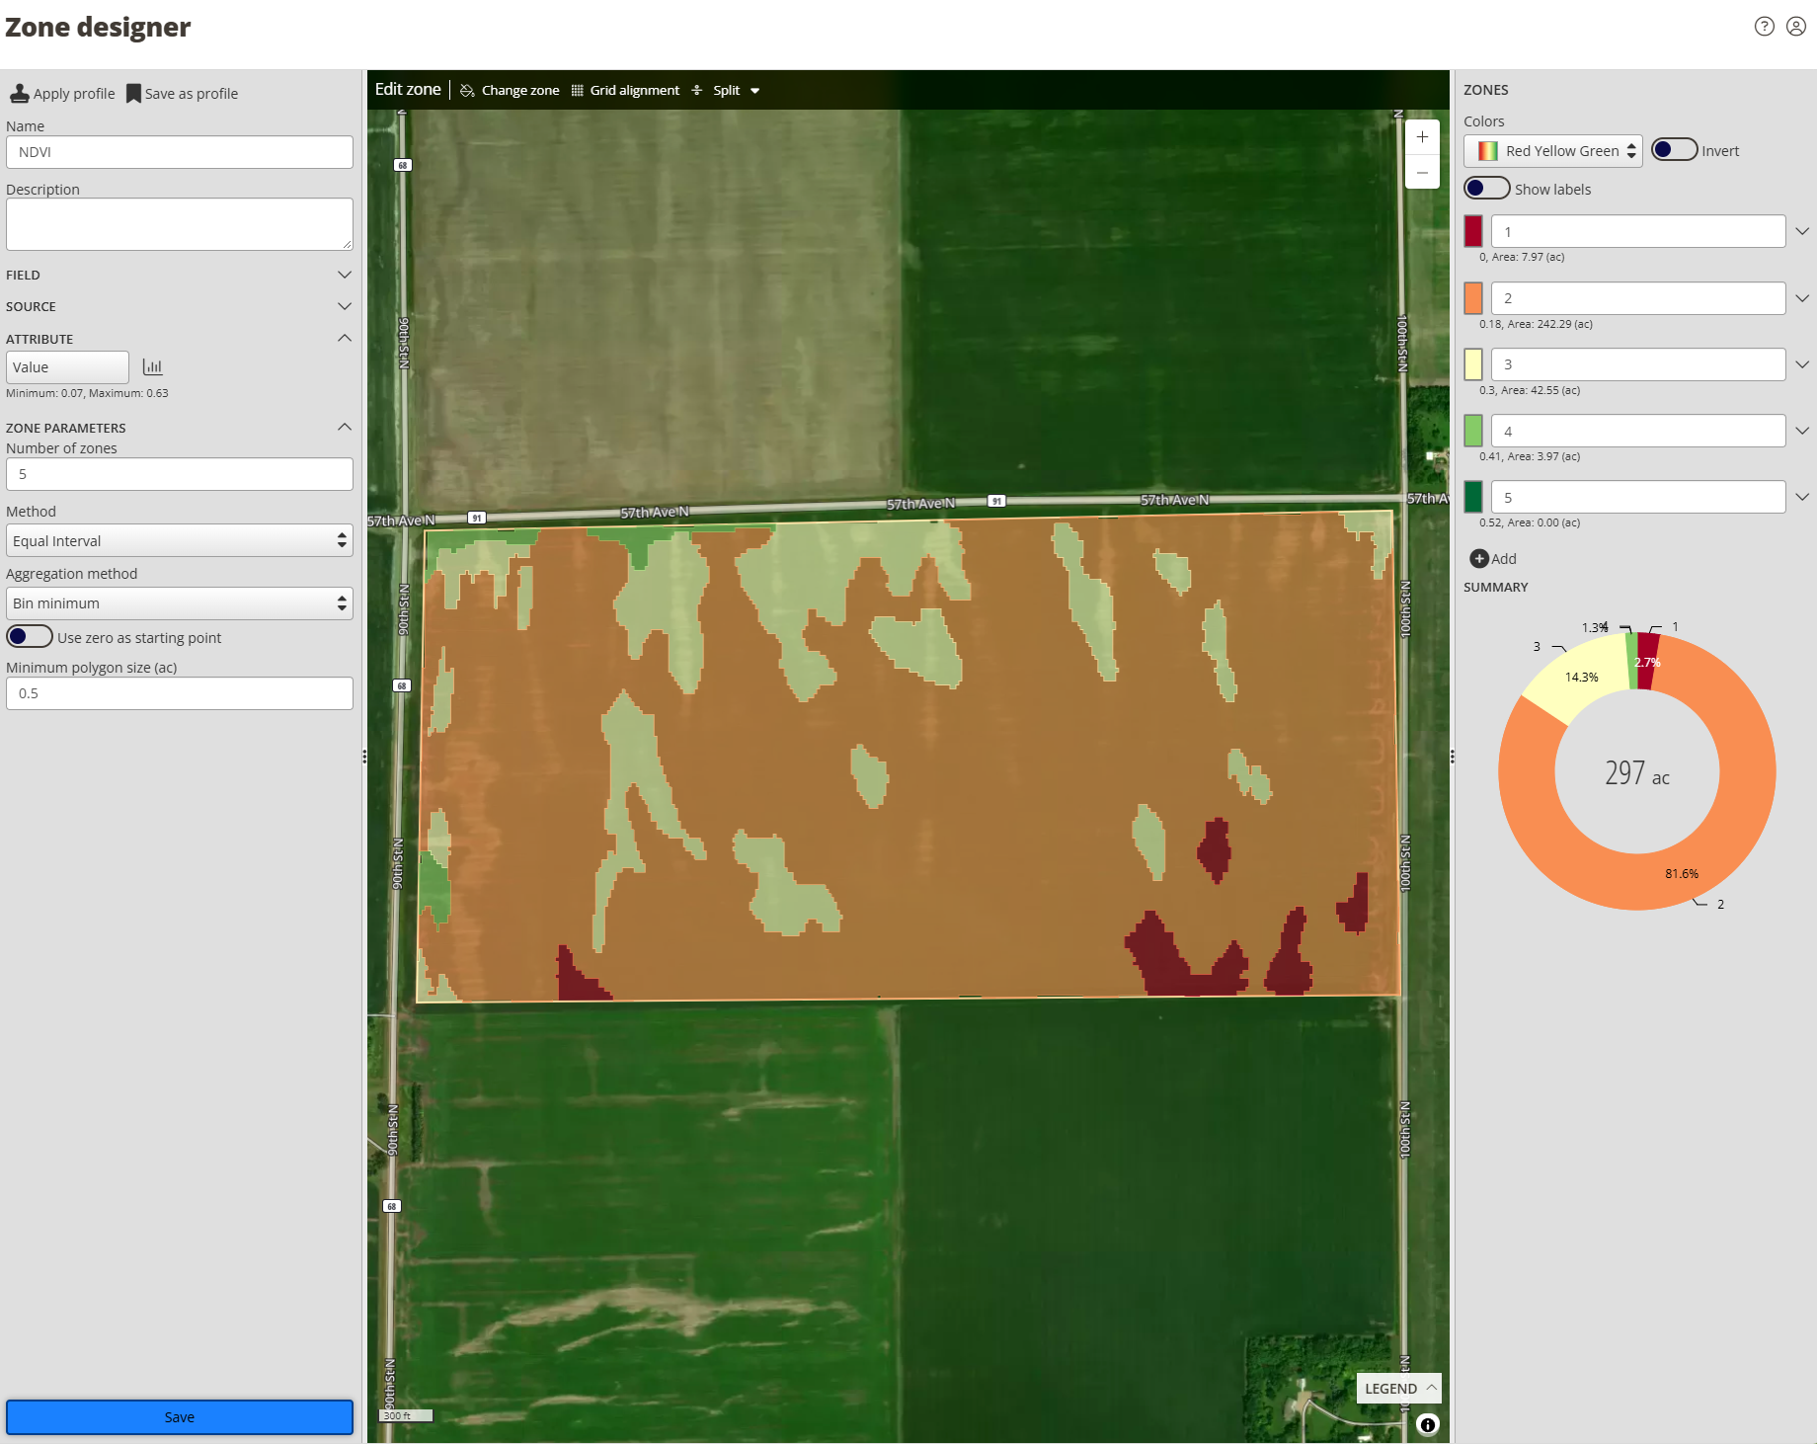Image resolution: width=1817 pixels, height=1444 pixels.
Task: Click the zone 5 name field
Action: pyautogui.click(x=1638, y=497)
